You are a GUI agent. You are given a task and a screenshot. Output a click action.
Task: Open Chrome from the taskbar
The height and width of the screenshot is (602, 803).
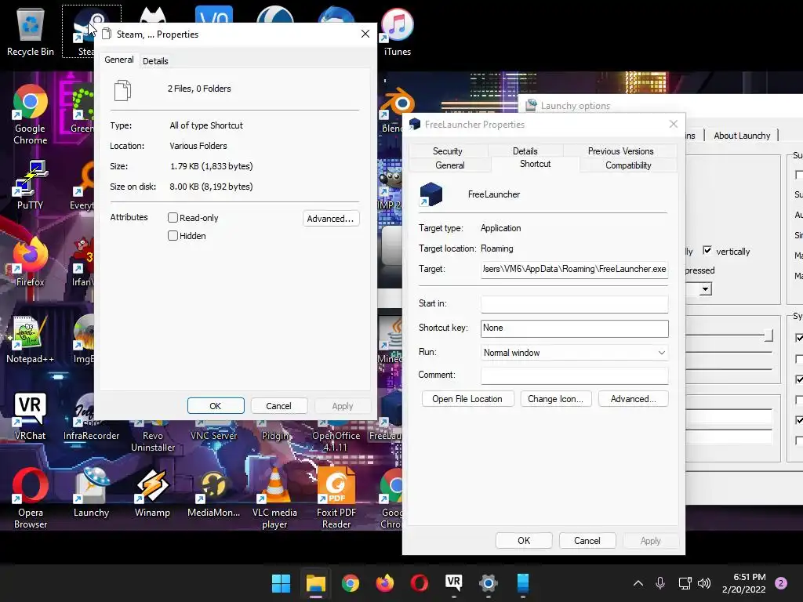[x=351, y=583]
